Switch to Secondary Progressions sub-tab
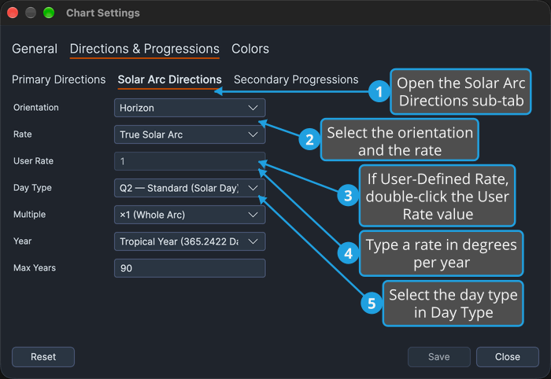This screenshot has width=551, height=379. click(x=296, y=79)
